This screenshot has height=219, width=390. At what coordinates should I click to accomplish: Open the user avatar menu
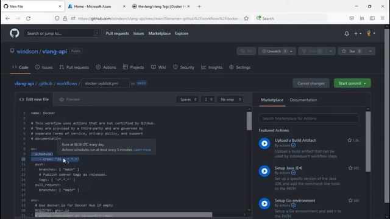coord(371,33)
